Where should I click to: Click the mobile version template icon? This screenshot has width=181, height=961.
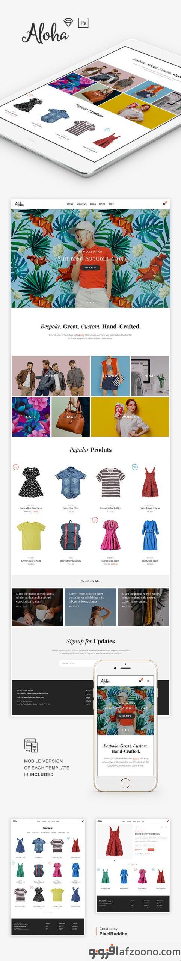click(x=31, y=745)
